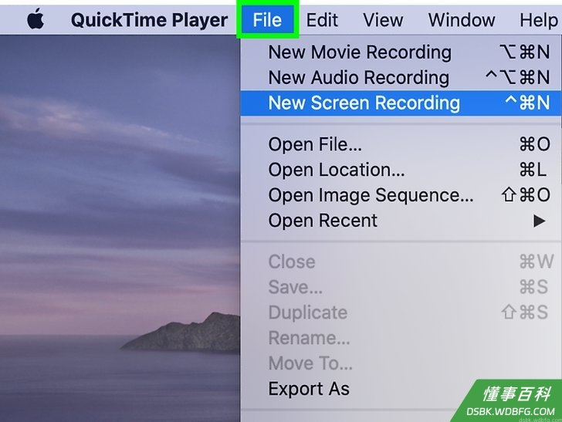562x422 pixels.
Task: Expand the Open Recent submenu
Action: [401, 221]
